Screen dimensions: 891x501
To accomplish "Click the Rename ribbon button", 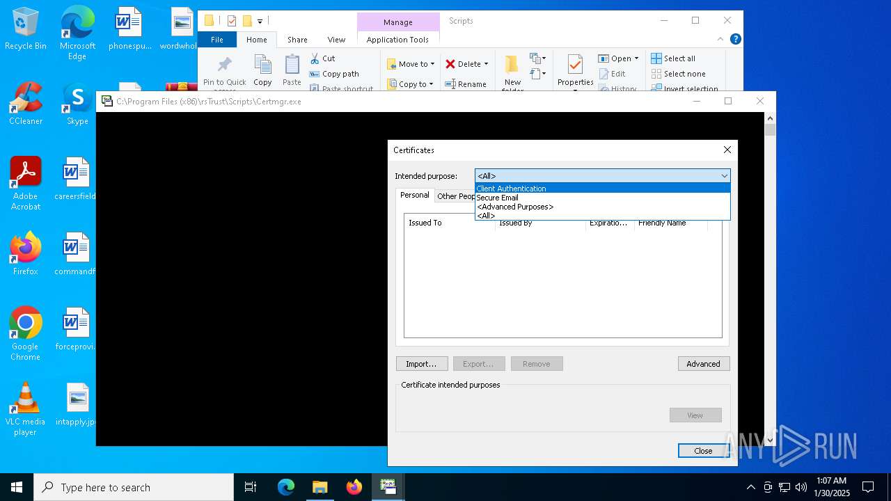I will click(x=466, y=84).
